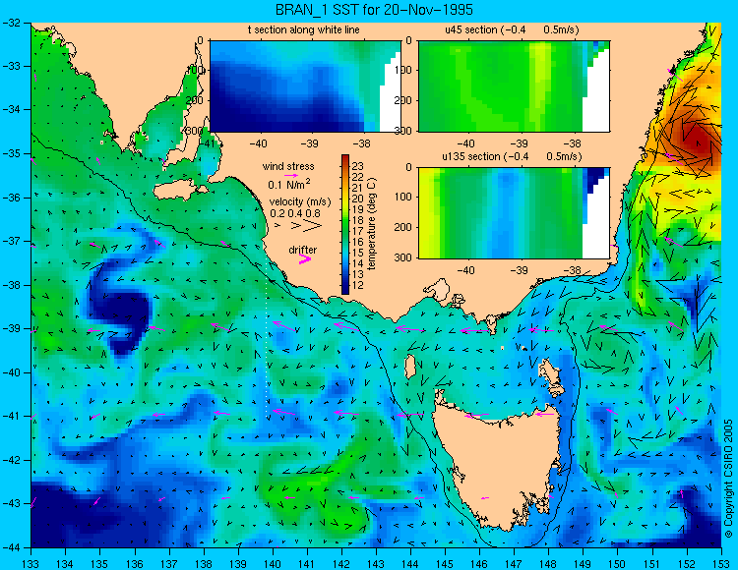
Task: Click longitude axis label 150
Action: click(618, 564)
